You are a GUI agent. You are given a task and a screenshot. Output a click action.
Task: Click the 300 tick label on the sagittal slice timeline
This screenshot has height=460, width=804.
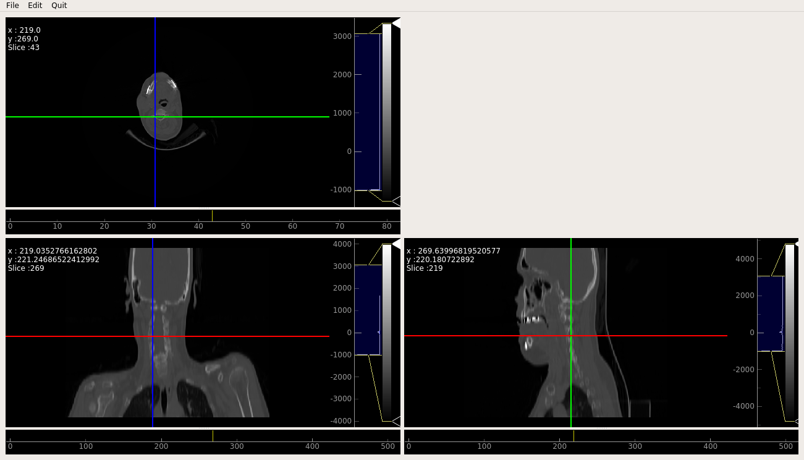coord(635,446)
